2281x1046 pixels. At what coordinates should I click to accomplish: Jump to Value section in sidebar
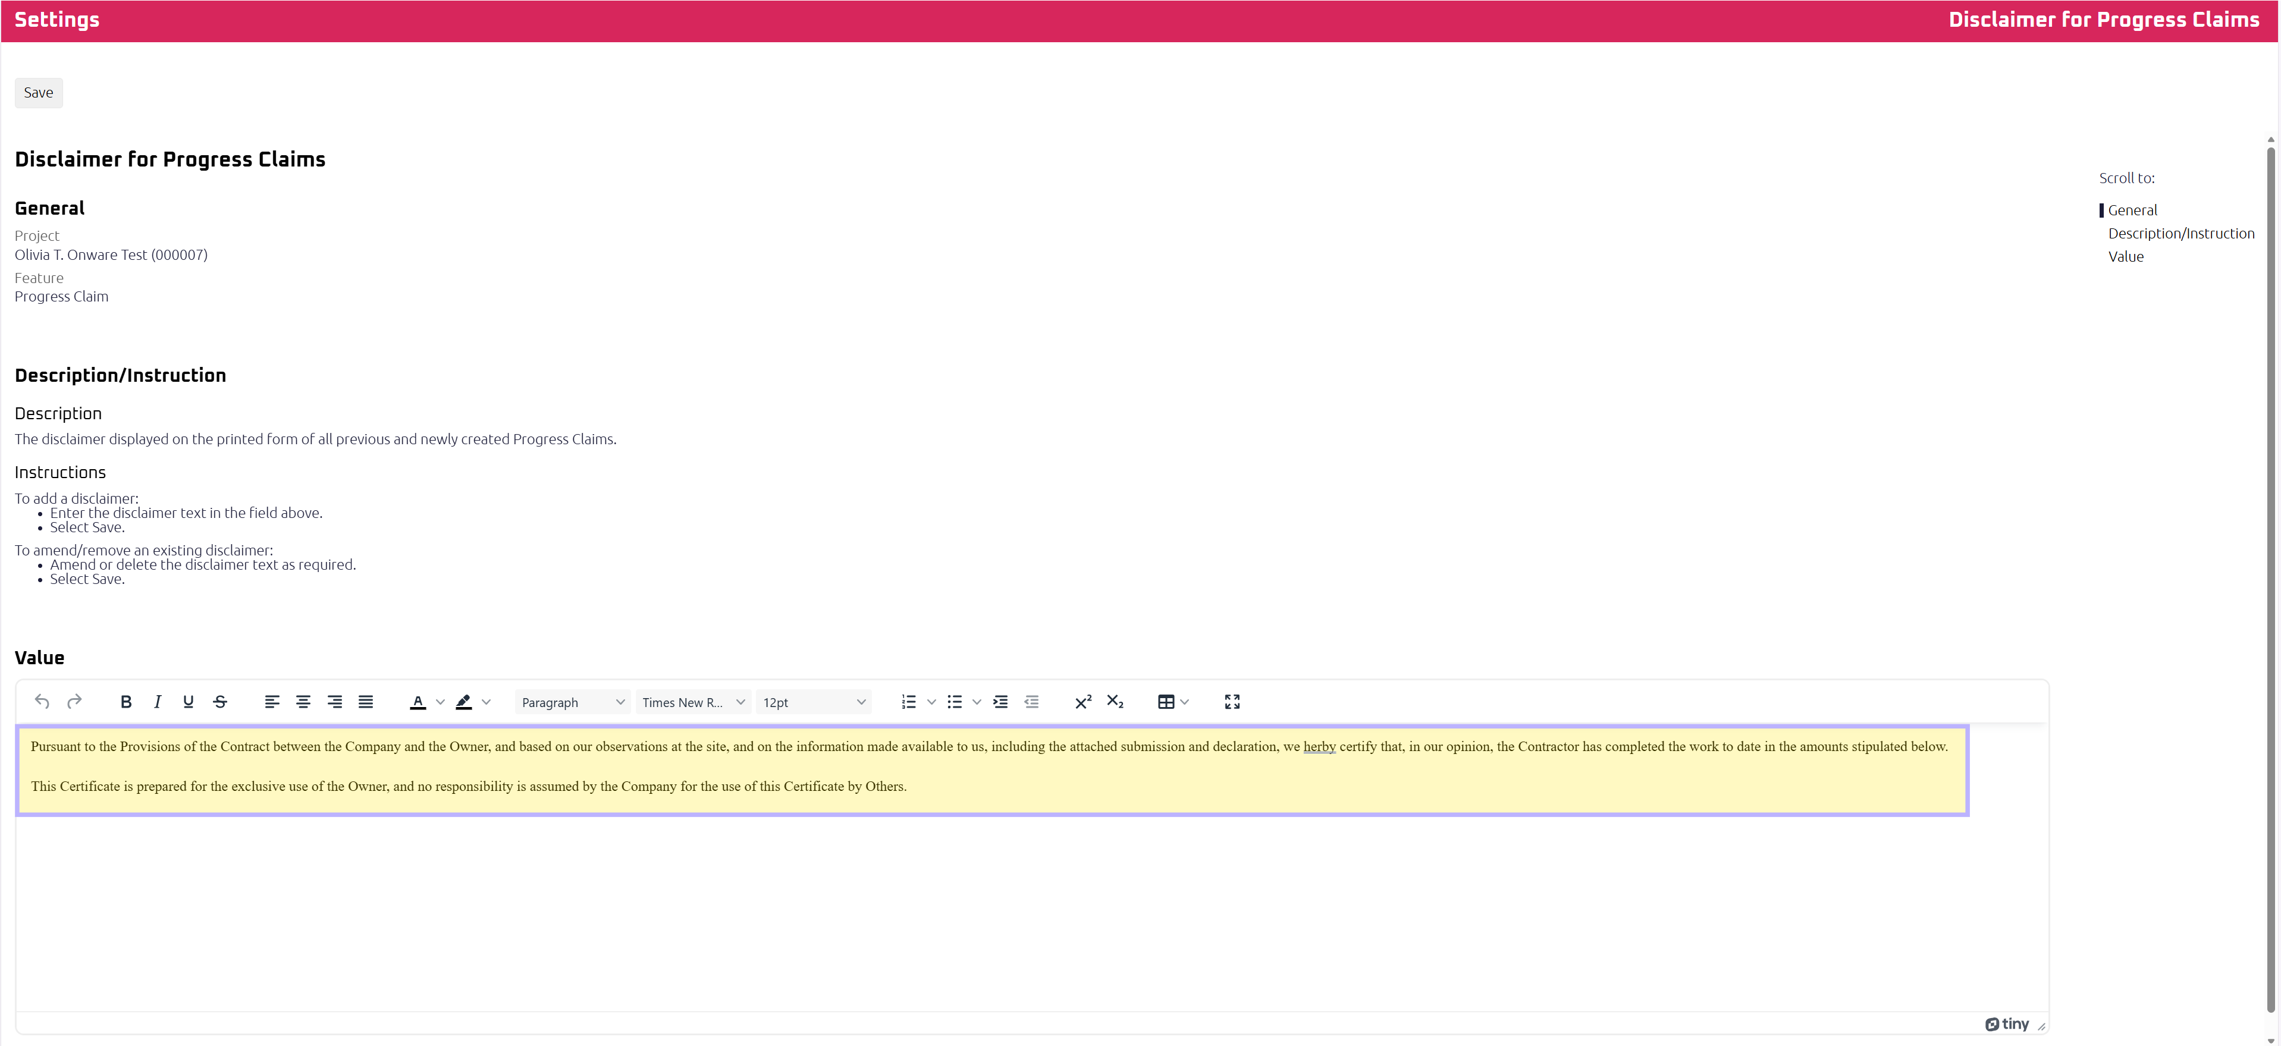(x=2125, y=257)
